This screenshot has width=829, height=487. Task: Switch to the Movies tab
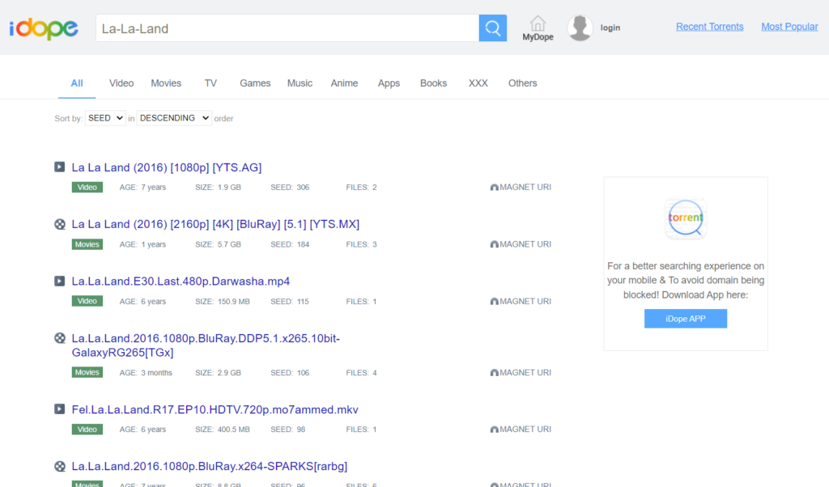(166, 83)
